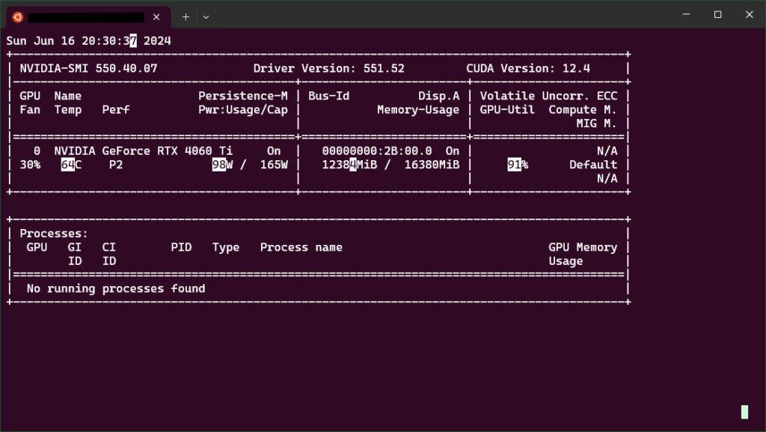
Task: Click the "NVIDIA GeForce RTX 4060 Ti" name
Action: point(144,151)
